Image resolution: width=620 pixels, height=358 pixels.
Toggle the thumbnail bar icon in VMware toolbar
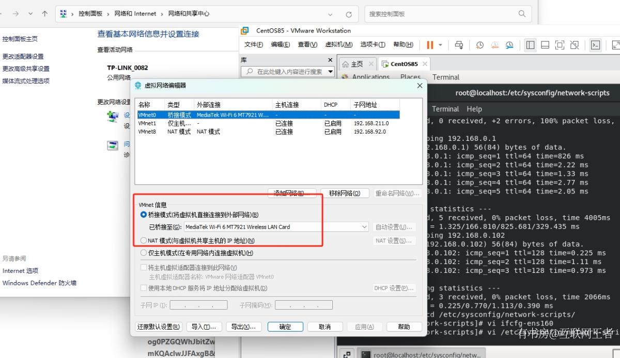pos(545,45)
